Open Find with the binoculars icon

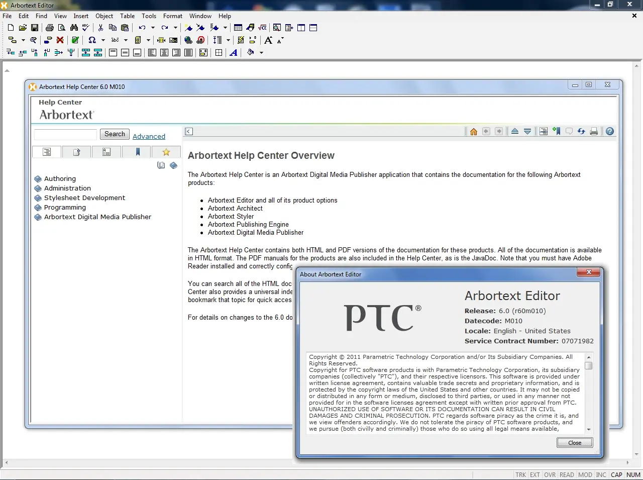coord(74,28)
